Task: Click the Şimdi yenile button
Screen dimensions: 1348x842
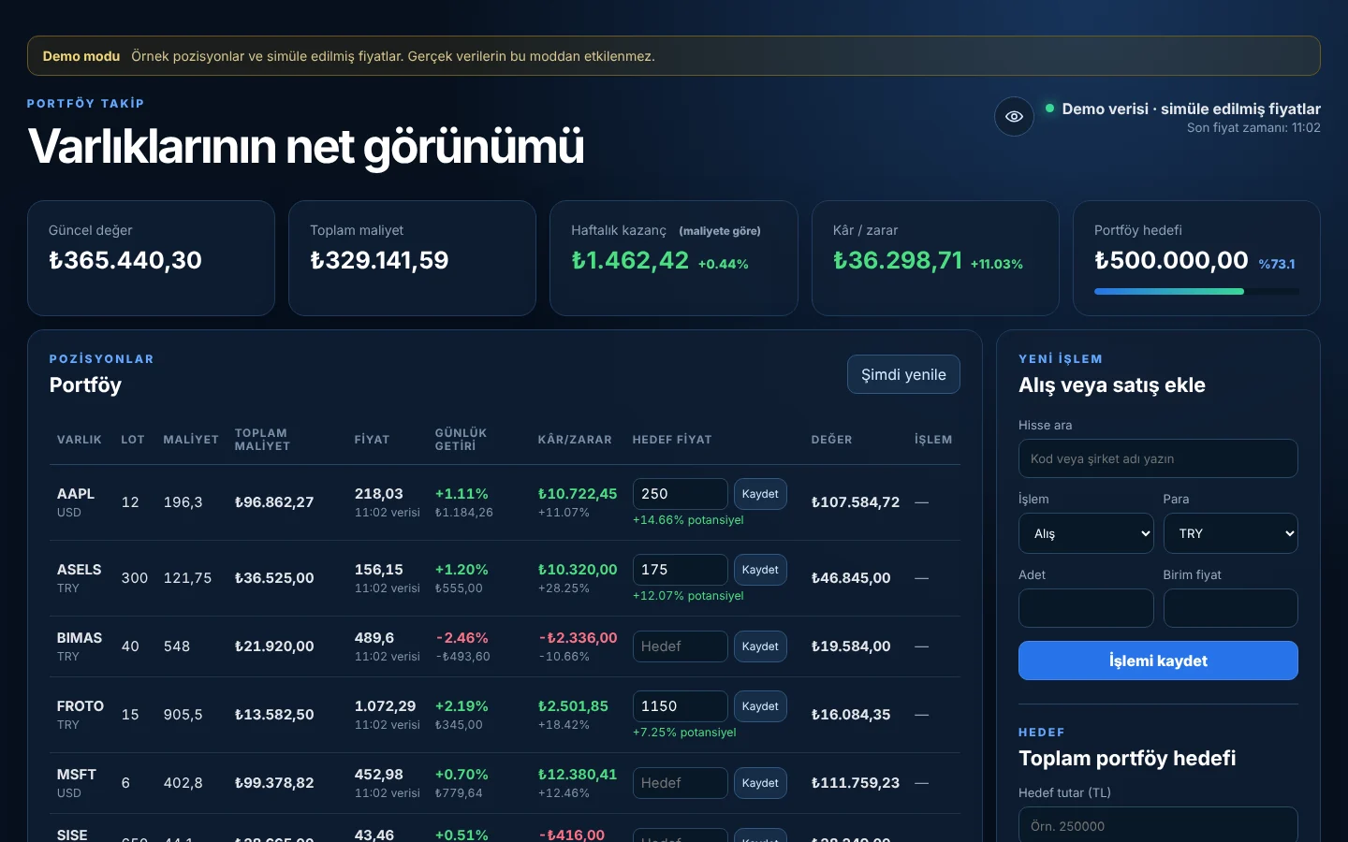Action: (903, 374)
